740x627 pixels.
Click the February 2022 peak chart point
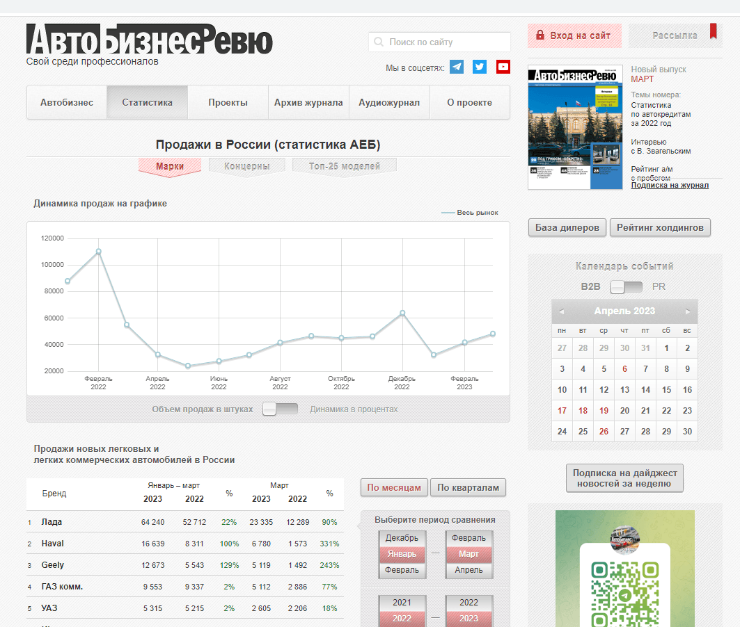tap(99, 252)
